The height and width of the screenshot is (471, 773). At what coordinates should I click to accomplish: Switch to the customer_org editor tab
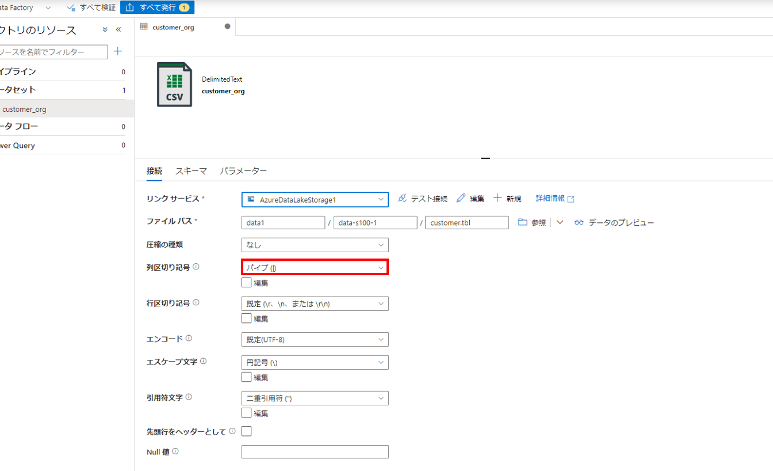185,27
